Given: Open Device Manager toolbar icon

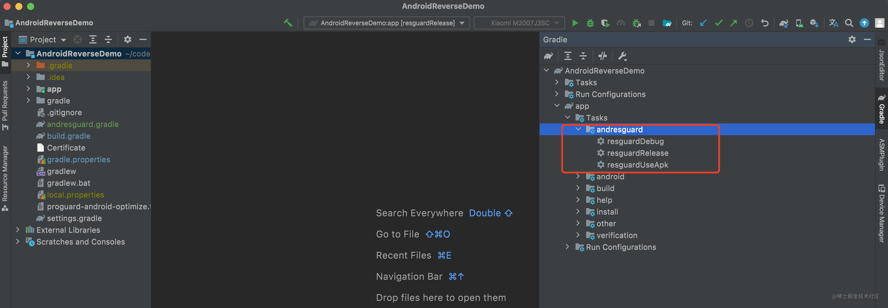Looking at the screenshot, I should tap(799, 23).
